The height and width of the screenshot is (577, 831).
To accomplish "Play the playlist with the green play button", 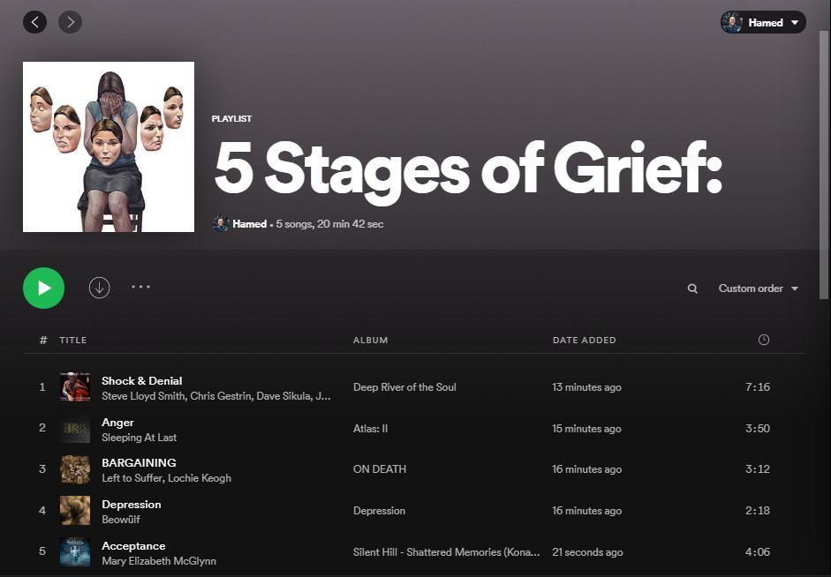I will pos(43,288).
